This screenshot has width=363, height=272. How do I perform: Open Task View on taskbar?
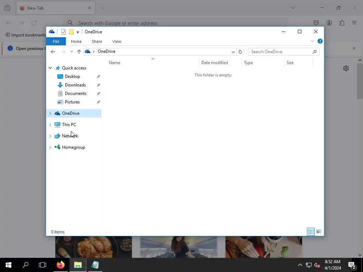[x=43, y=265]
